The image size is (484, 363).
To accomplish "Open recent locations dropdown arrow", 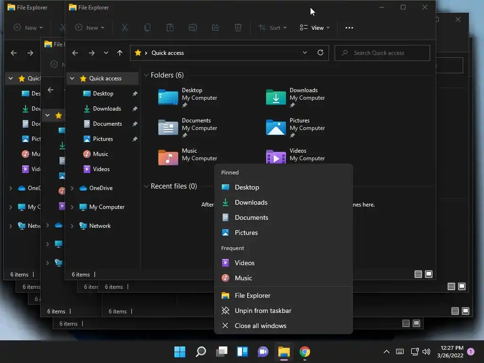I will (106, 53).
